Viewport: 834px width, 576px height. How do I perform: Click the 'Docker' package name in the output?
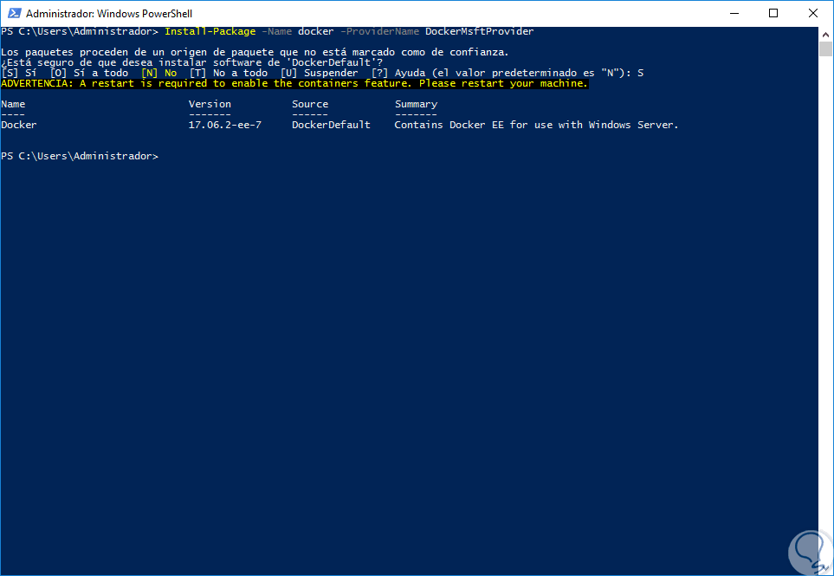[x=19, y=125]
